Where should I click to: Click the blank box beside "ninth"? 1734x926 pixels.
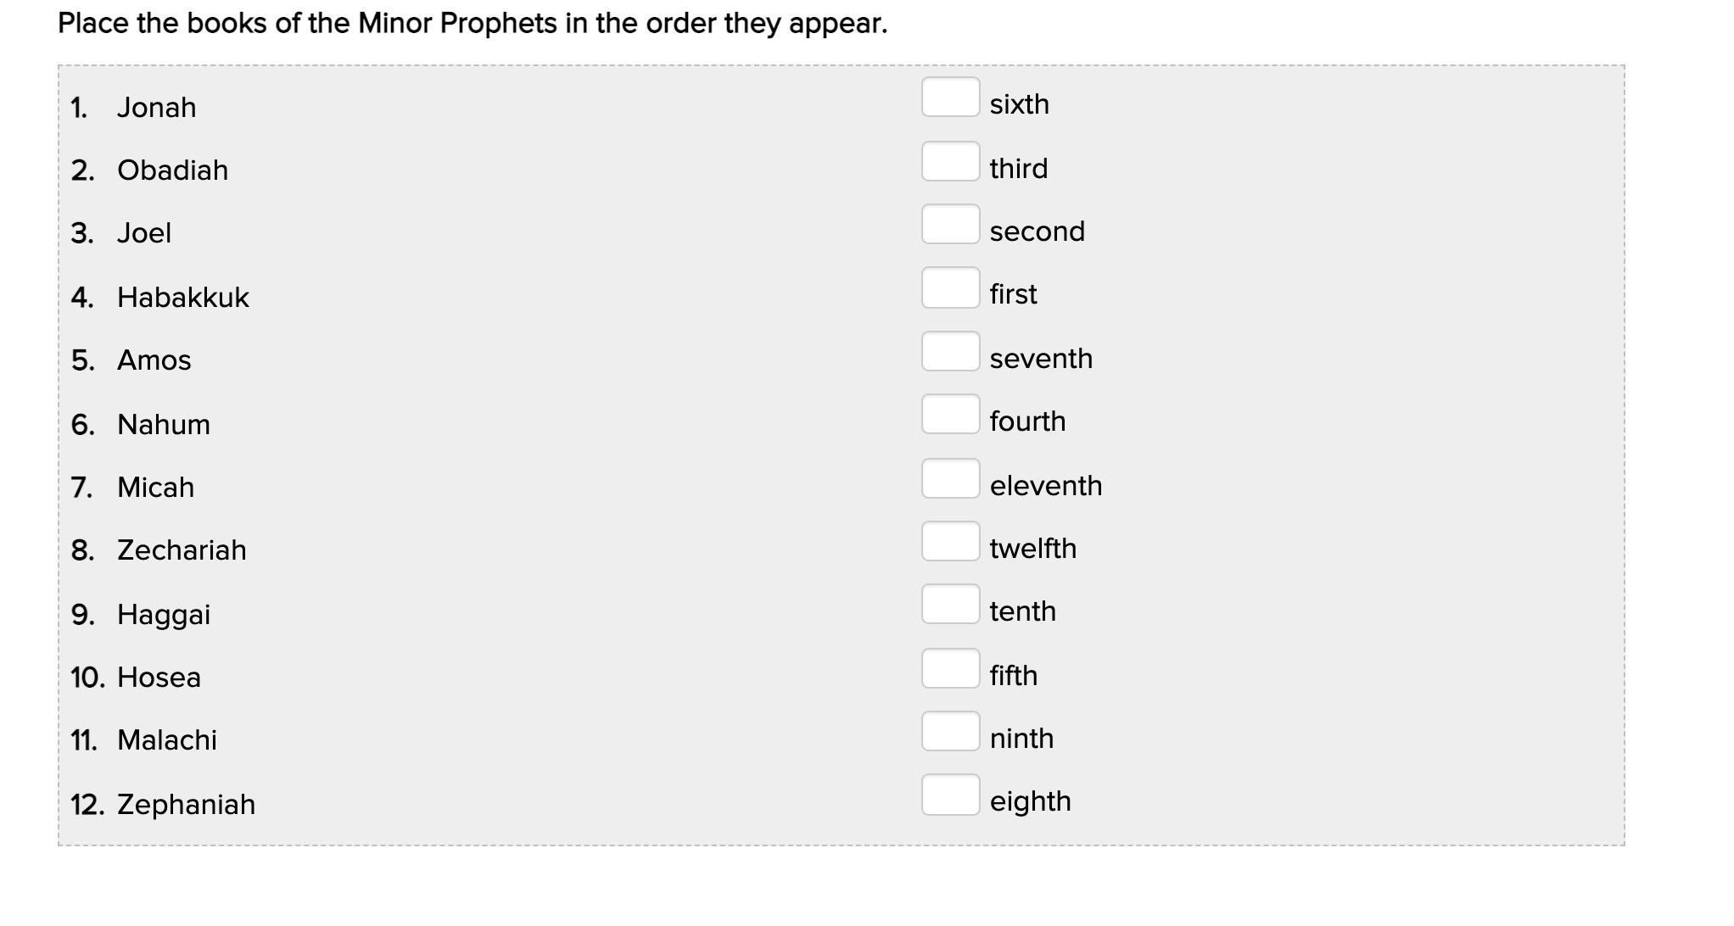tap(950, 731)
